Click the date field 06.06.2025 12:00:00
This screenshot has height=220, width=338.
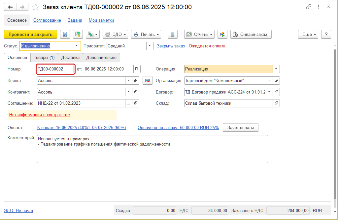point(109,69)
